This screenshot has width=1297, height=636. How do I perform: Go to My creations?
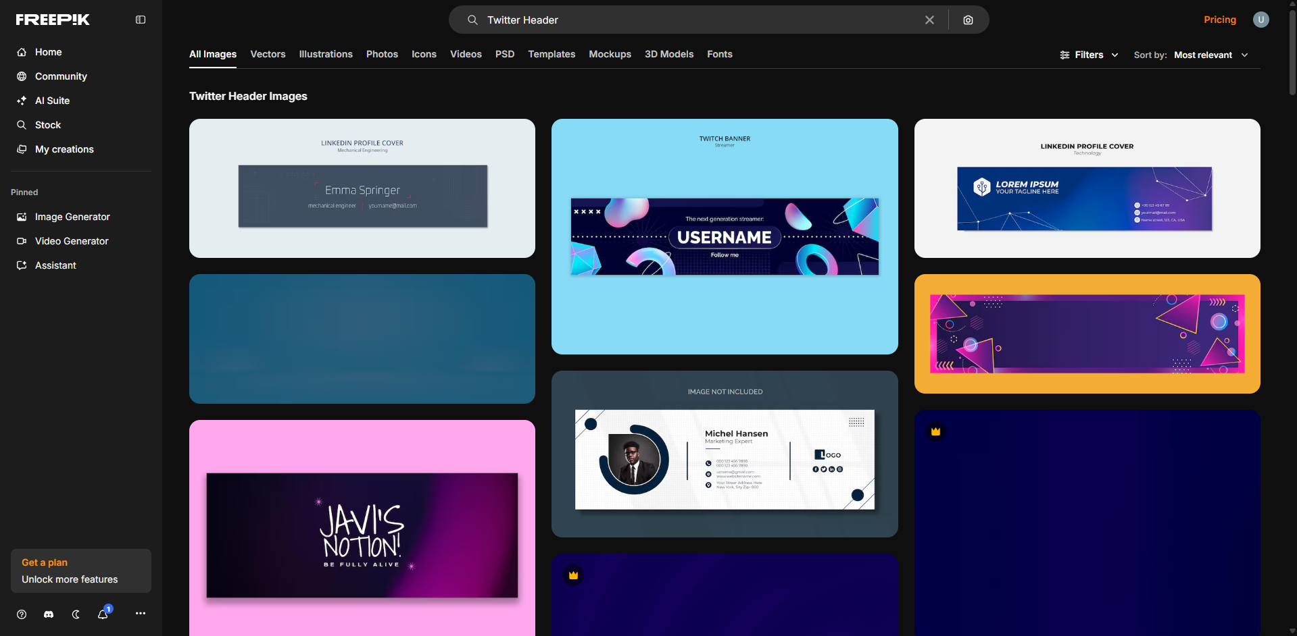point(64,149)
